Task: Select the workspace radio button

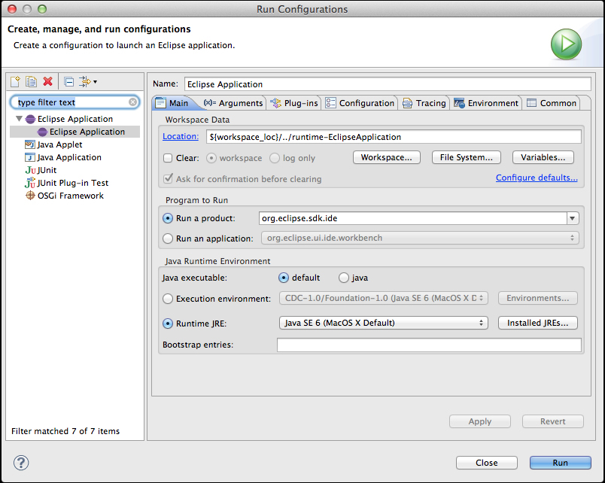Action: pos(211,158)
